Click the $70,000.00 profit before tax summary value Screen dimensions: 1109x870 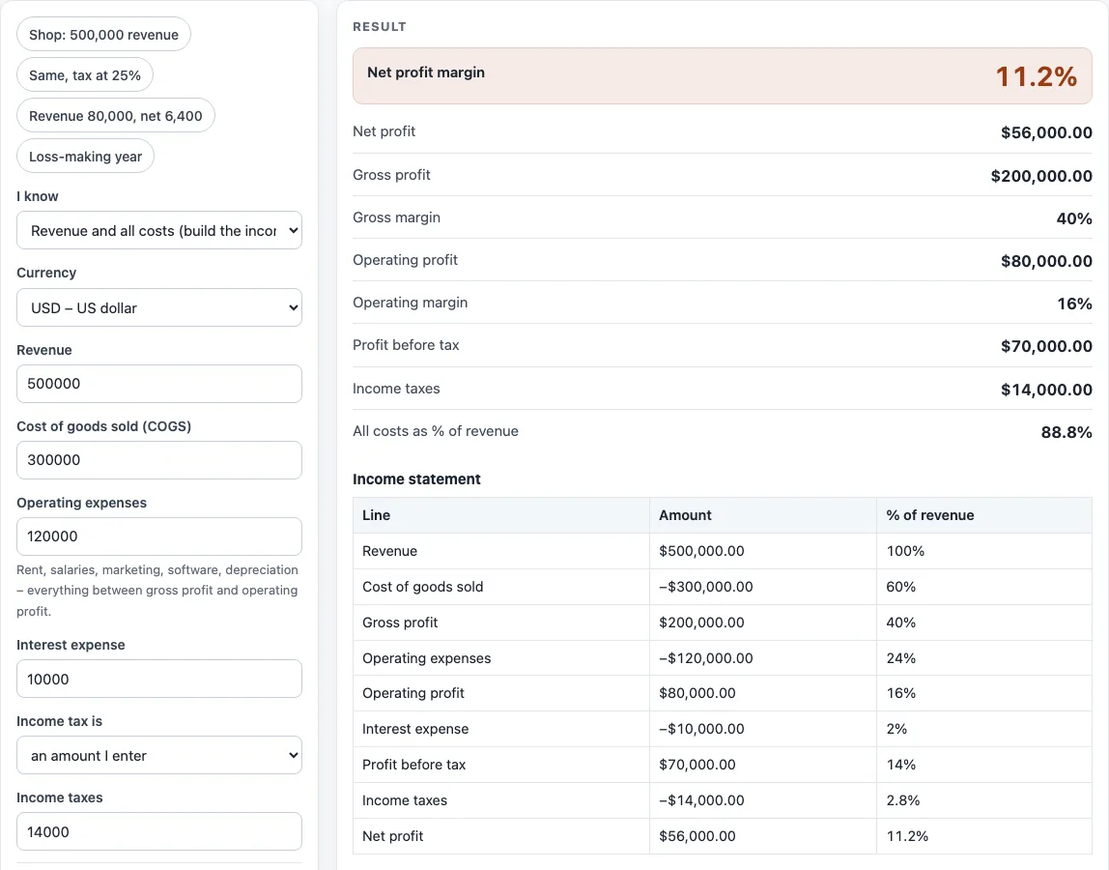(1046, 346)
